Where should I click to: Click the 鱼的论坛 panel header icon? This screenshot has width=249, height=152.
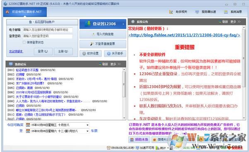click(x=11, y=64)
